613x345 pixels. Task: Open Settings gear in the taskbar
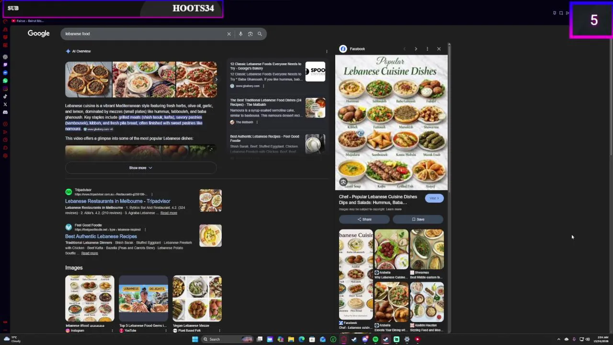[x=407, y=339]
